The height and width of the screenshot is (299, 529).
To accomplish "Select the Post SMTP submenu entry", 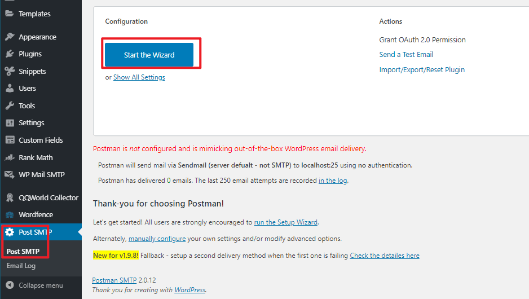I will [23, 252].
